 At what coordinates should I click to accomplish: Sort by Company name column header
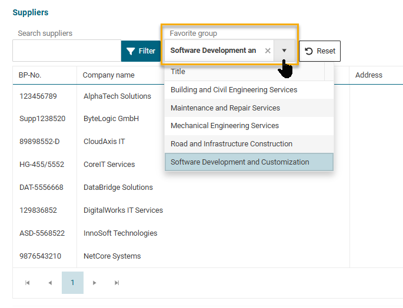[108, 75]
